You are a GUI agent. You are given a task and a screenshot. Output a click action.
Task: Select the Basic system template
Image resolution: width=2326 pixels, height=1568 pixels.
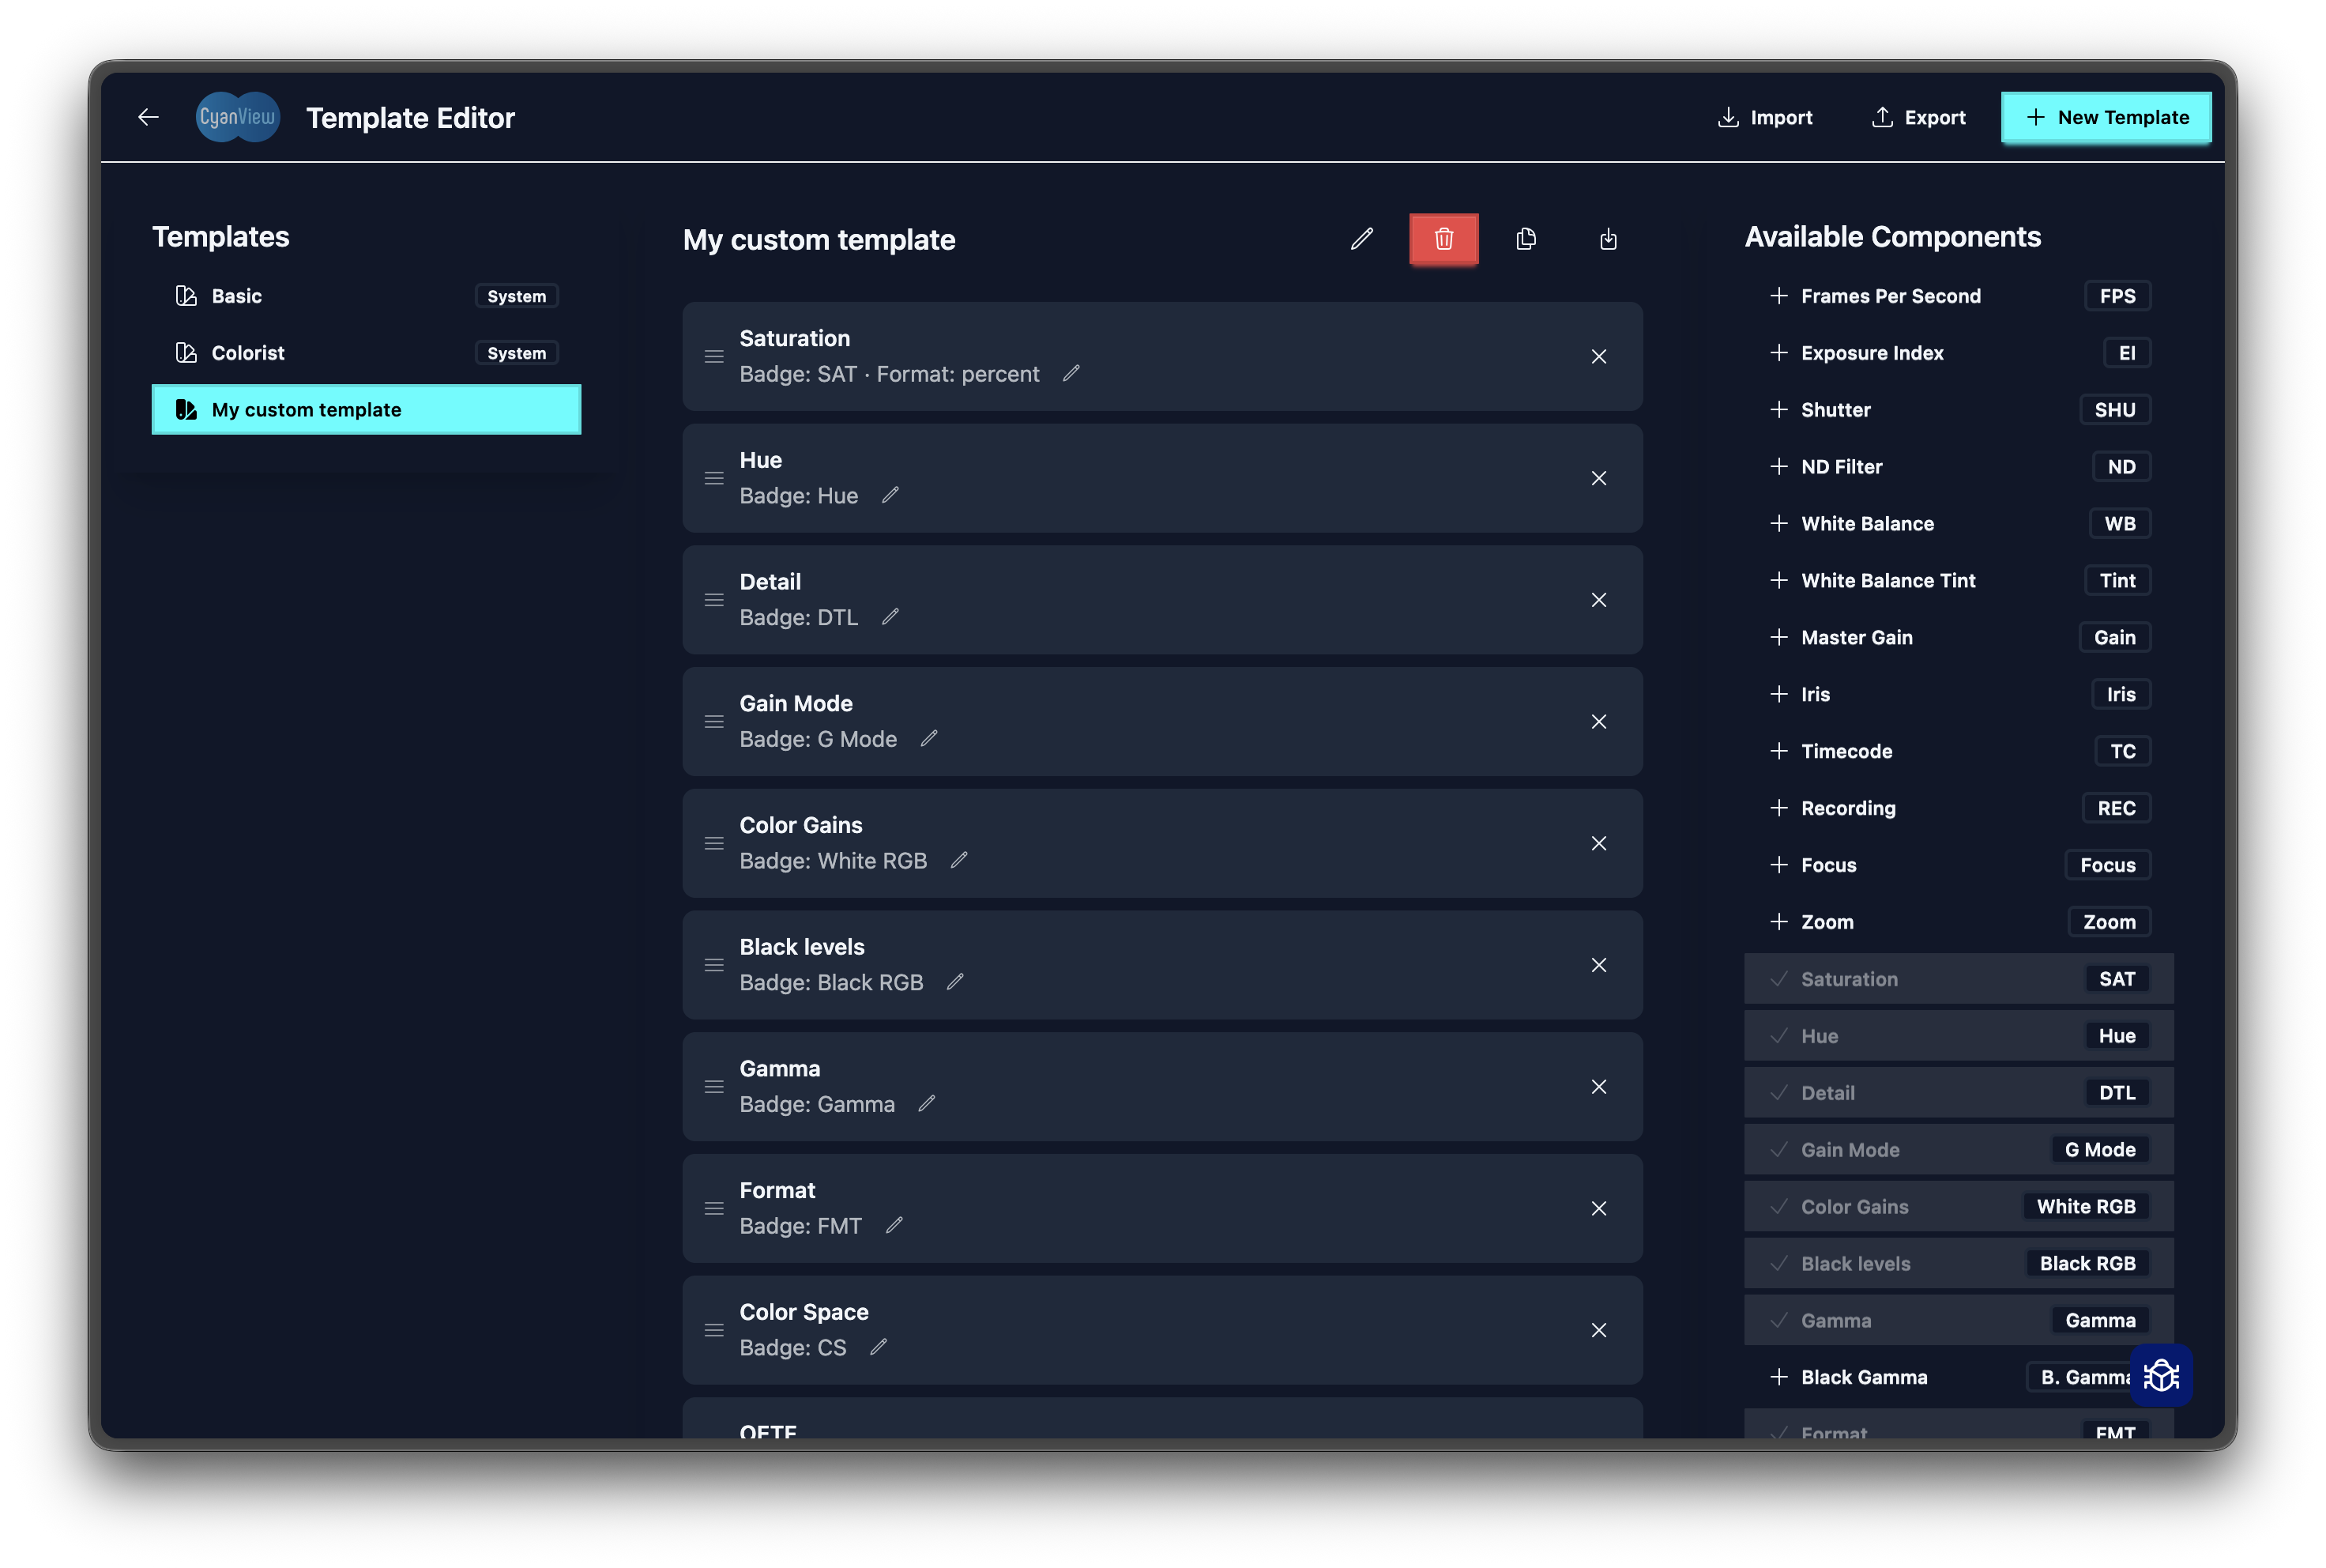coord(237,296)
